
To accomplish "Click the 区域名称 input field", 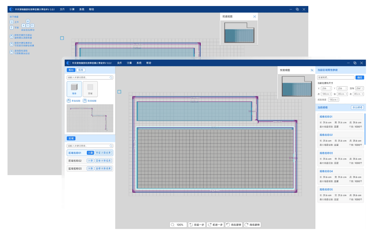I will click(336, 78).
